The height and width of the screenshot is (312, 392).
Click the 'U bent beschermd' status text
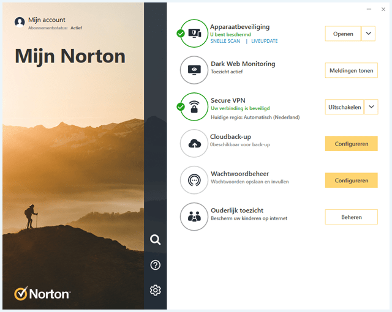(230, 34)
